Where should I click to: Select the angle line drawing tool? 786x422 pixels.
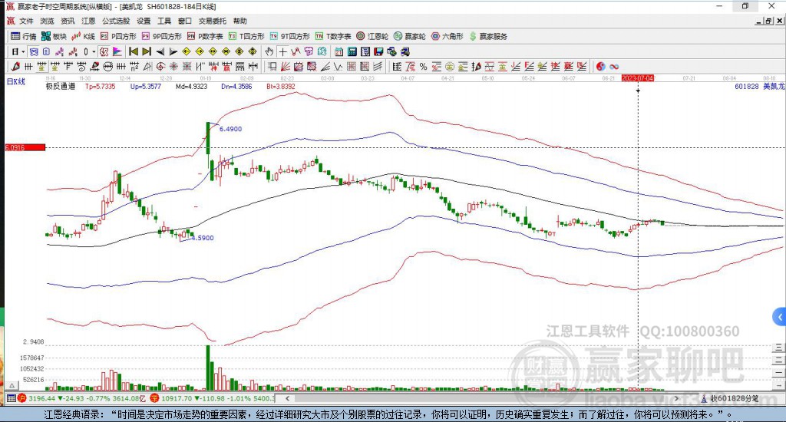tap(325, 67)
